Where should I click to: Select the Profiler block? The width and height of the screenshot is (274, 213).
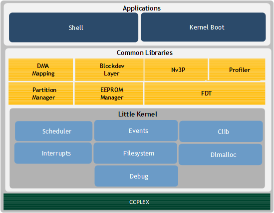[x=237, y=69]
